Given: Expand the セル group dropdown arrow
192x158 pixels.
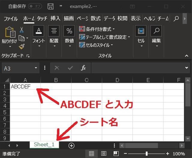Looking at the screenshot, I should [x=142, y=46].
